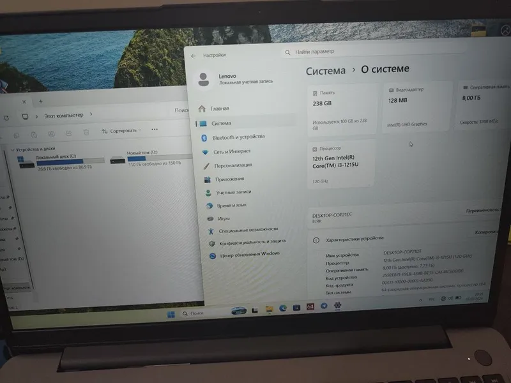This screenshot has width=511, height=383.
Task: Open the Windows Start button
Action: pyautogui.click(x=171, y=314)
